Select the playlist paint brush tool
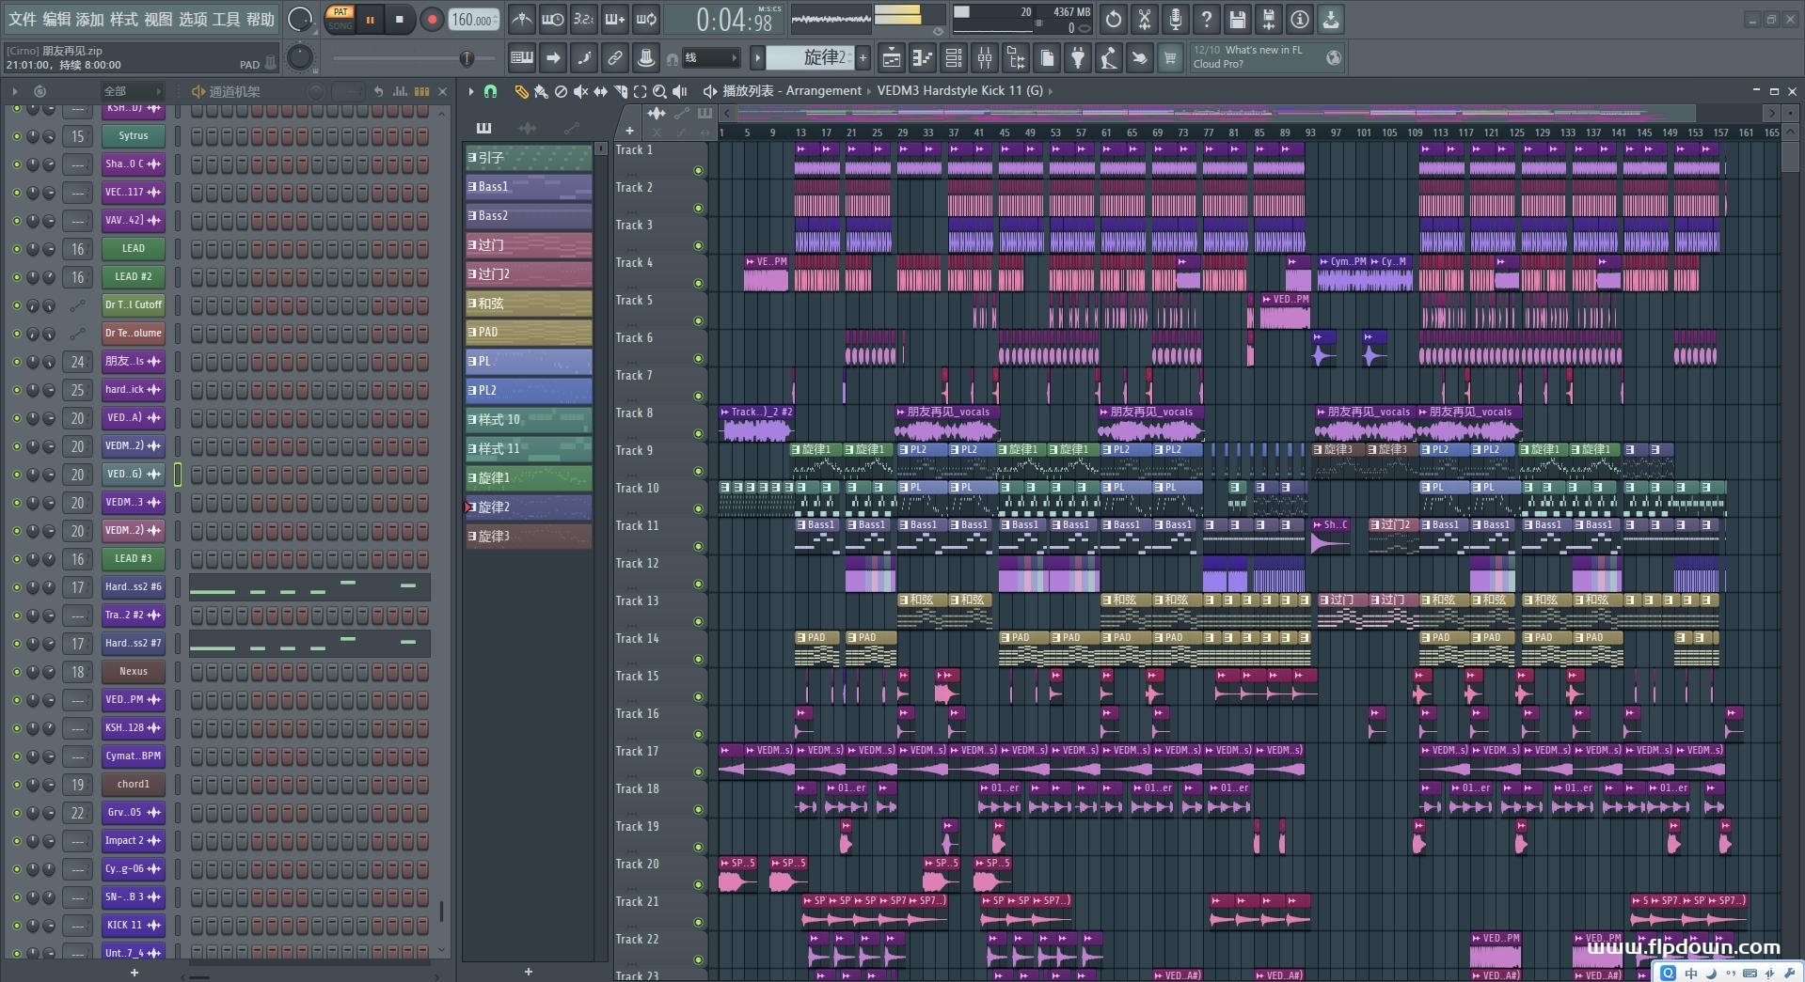This screenshot has width=1805, height=982. pos(541,91)
